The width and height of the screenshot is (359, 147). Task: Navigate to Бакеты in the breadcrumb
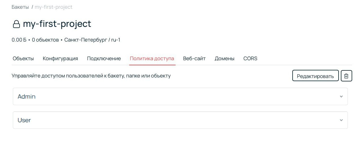(20, 7)
